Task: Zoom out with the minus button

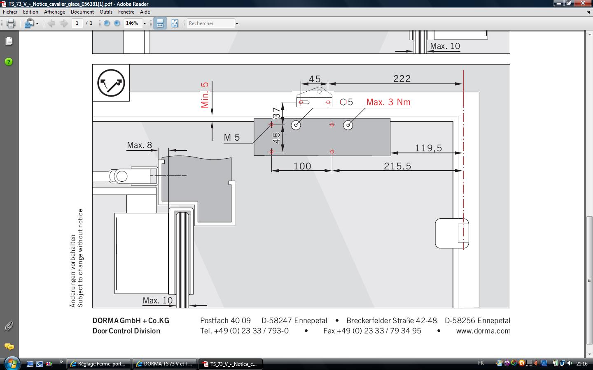Action: click(107, 23)
